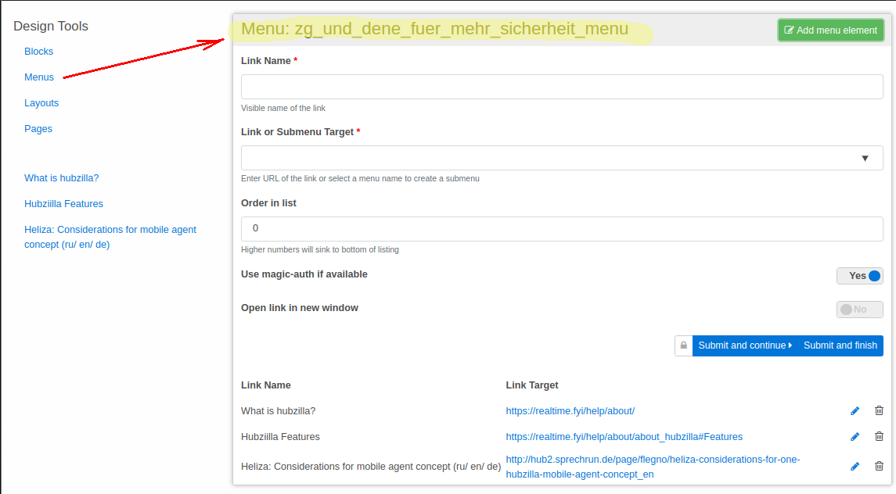
Task: Click the lock permissions icon button
Action: coord(683,345)
